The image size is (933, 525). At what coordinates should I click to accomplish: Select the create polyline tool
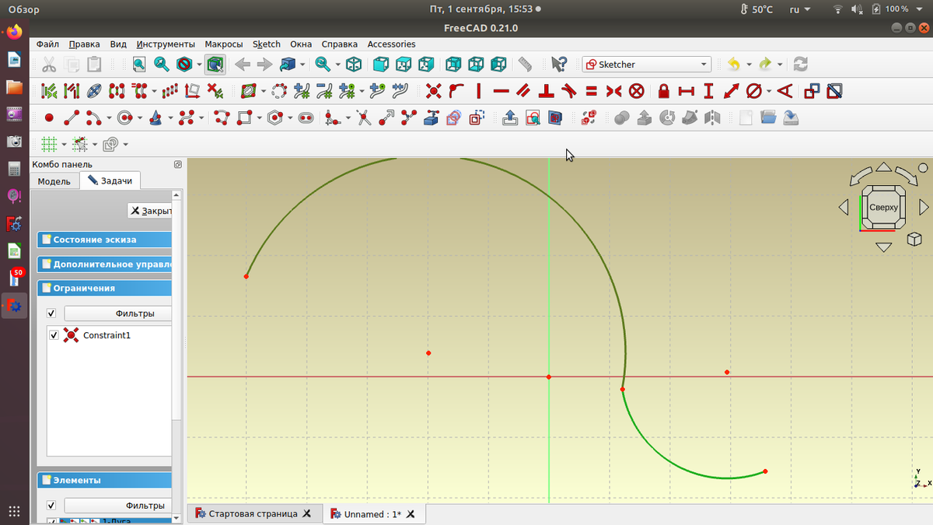(x=222, y=117)
